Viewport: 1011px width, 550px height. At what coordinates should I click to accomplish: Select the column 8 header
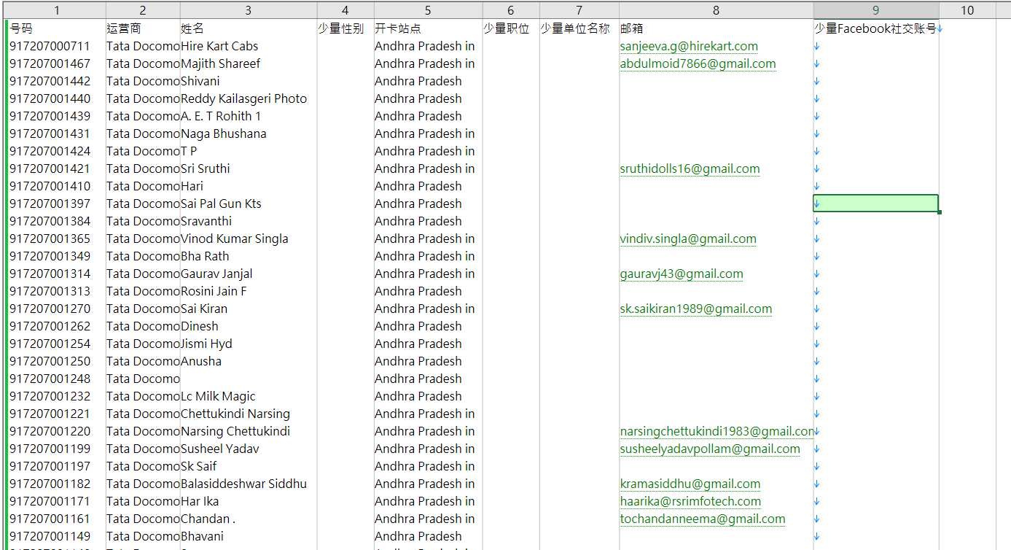click(716, 10)
